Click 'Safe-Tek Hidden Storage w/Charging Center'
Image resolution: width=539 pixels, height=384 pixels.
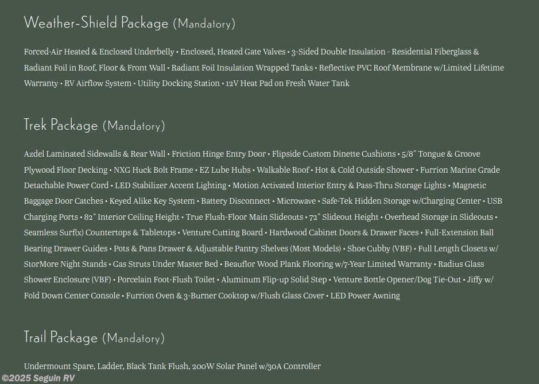click(x=401, y=201)
